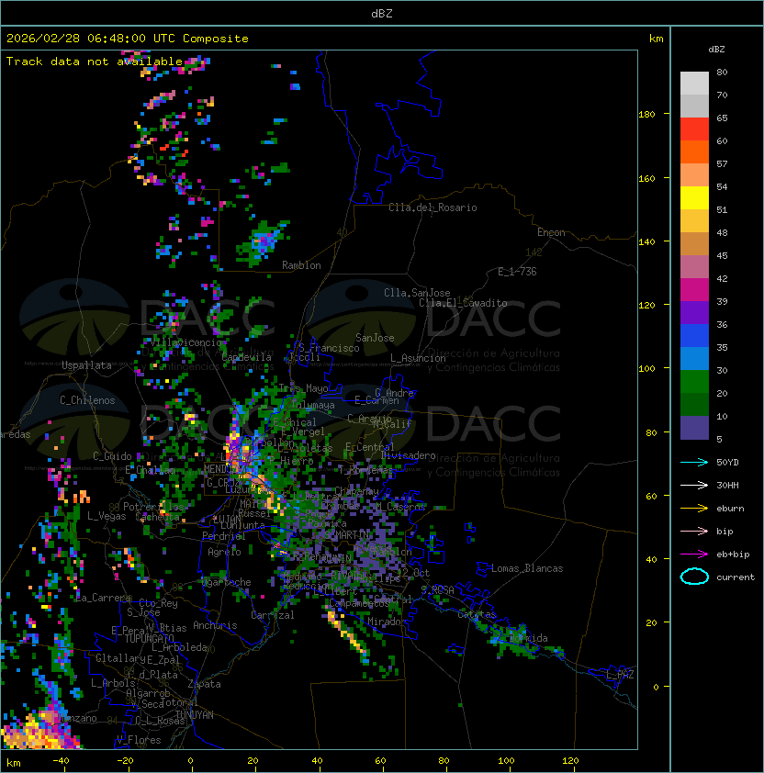Screen dimensions: 764x773
Task: Click the '180' tick on the km axis
Action: [646, 115]
